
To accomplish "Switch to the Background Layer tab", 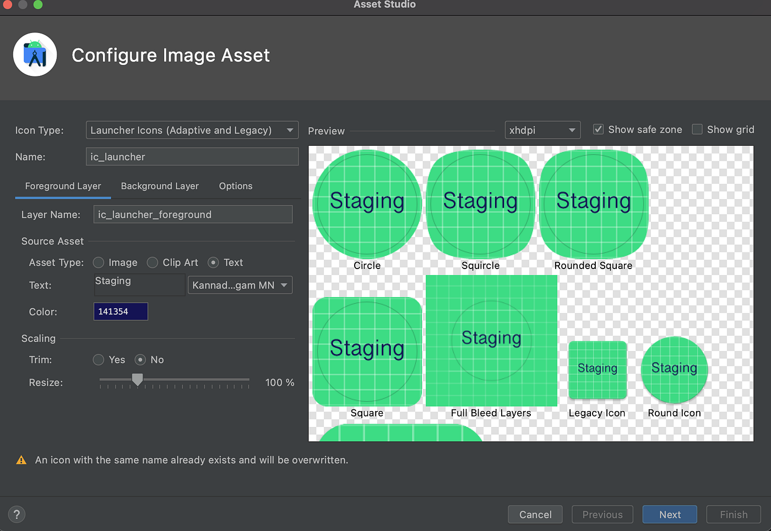I will [160, 186].
